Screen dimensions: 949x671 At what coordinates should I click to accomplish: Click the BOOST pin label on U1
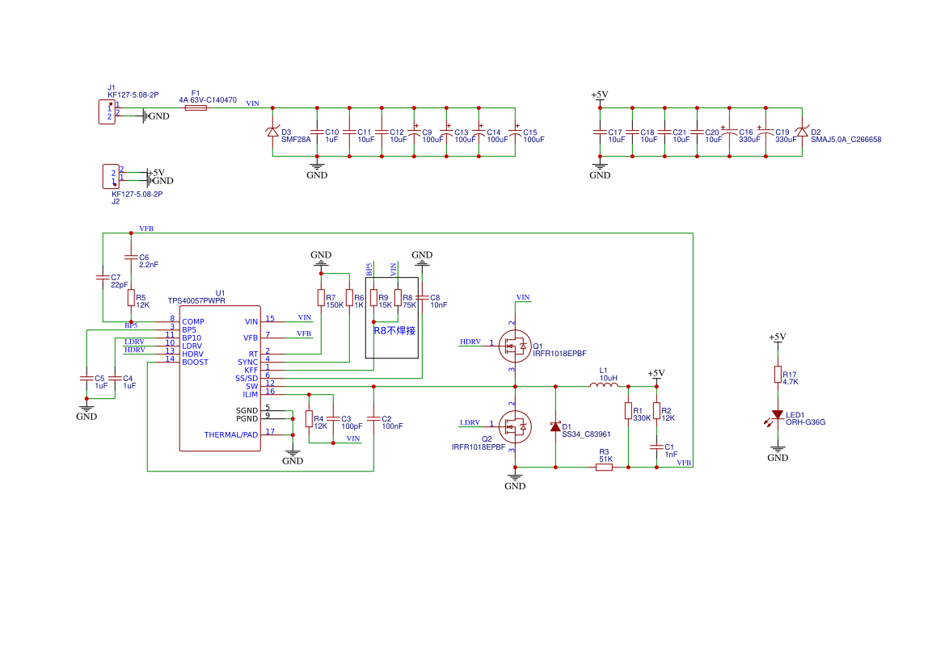[x=195, y=362]
